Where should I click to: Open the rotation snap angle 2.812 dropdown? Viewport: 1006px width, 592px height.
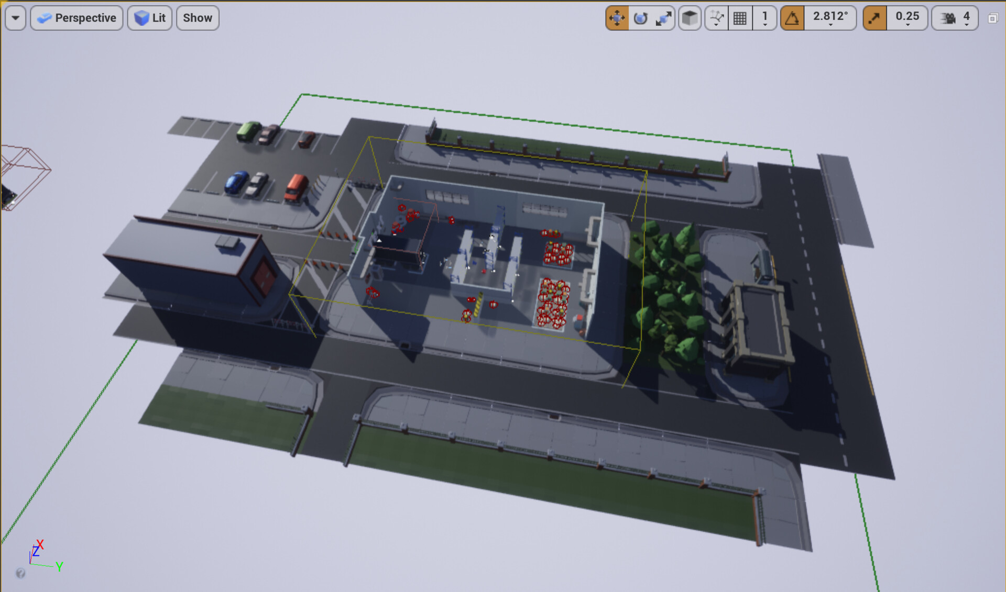click(x=830, y=17)
